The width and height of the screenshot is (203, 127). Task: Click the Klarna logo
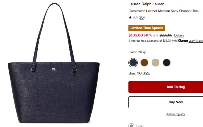tap(183, 40)
